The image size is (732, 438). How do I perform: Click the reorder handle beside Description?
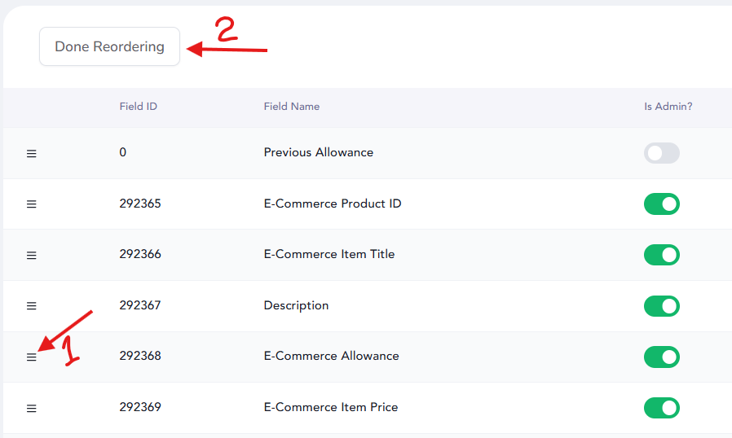click(x=31, y=306)
